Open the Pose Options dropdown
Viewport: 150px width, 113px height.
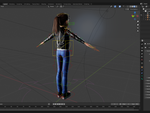click(135, 9)
